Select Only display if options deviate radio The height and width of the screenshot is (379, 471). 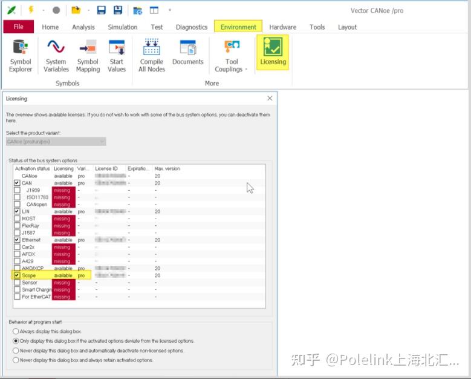click(16, 341)
